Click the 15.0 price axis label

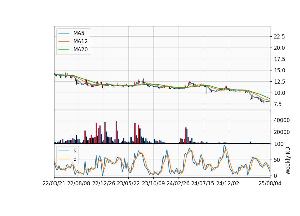[279, 70]
